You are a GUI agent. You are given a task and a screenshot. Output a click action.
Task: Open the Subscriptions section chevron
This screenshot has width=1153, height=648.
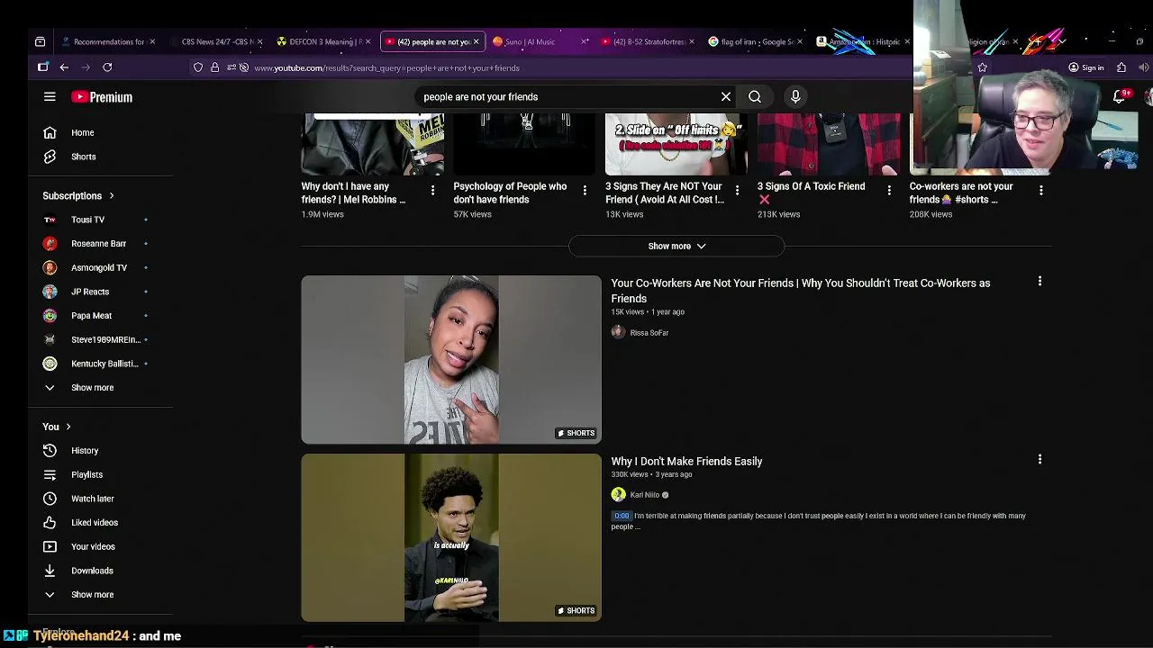click(112, 195)
